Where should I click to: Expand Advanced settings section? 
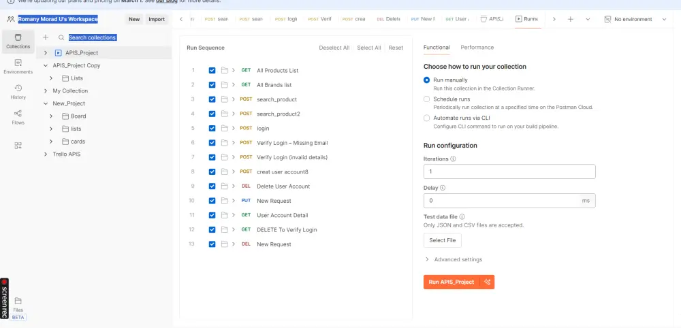[454, 259]
